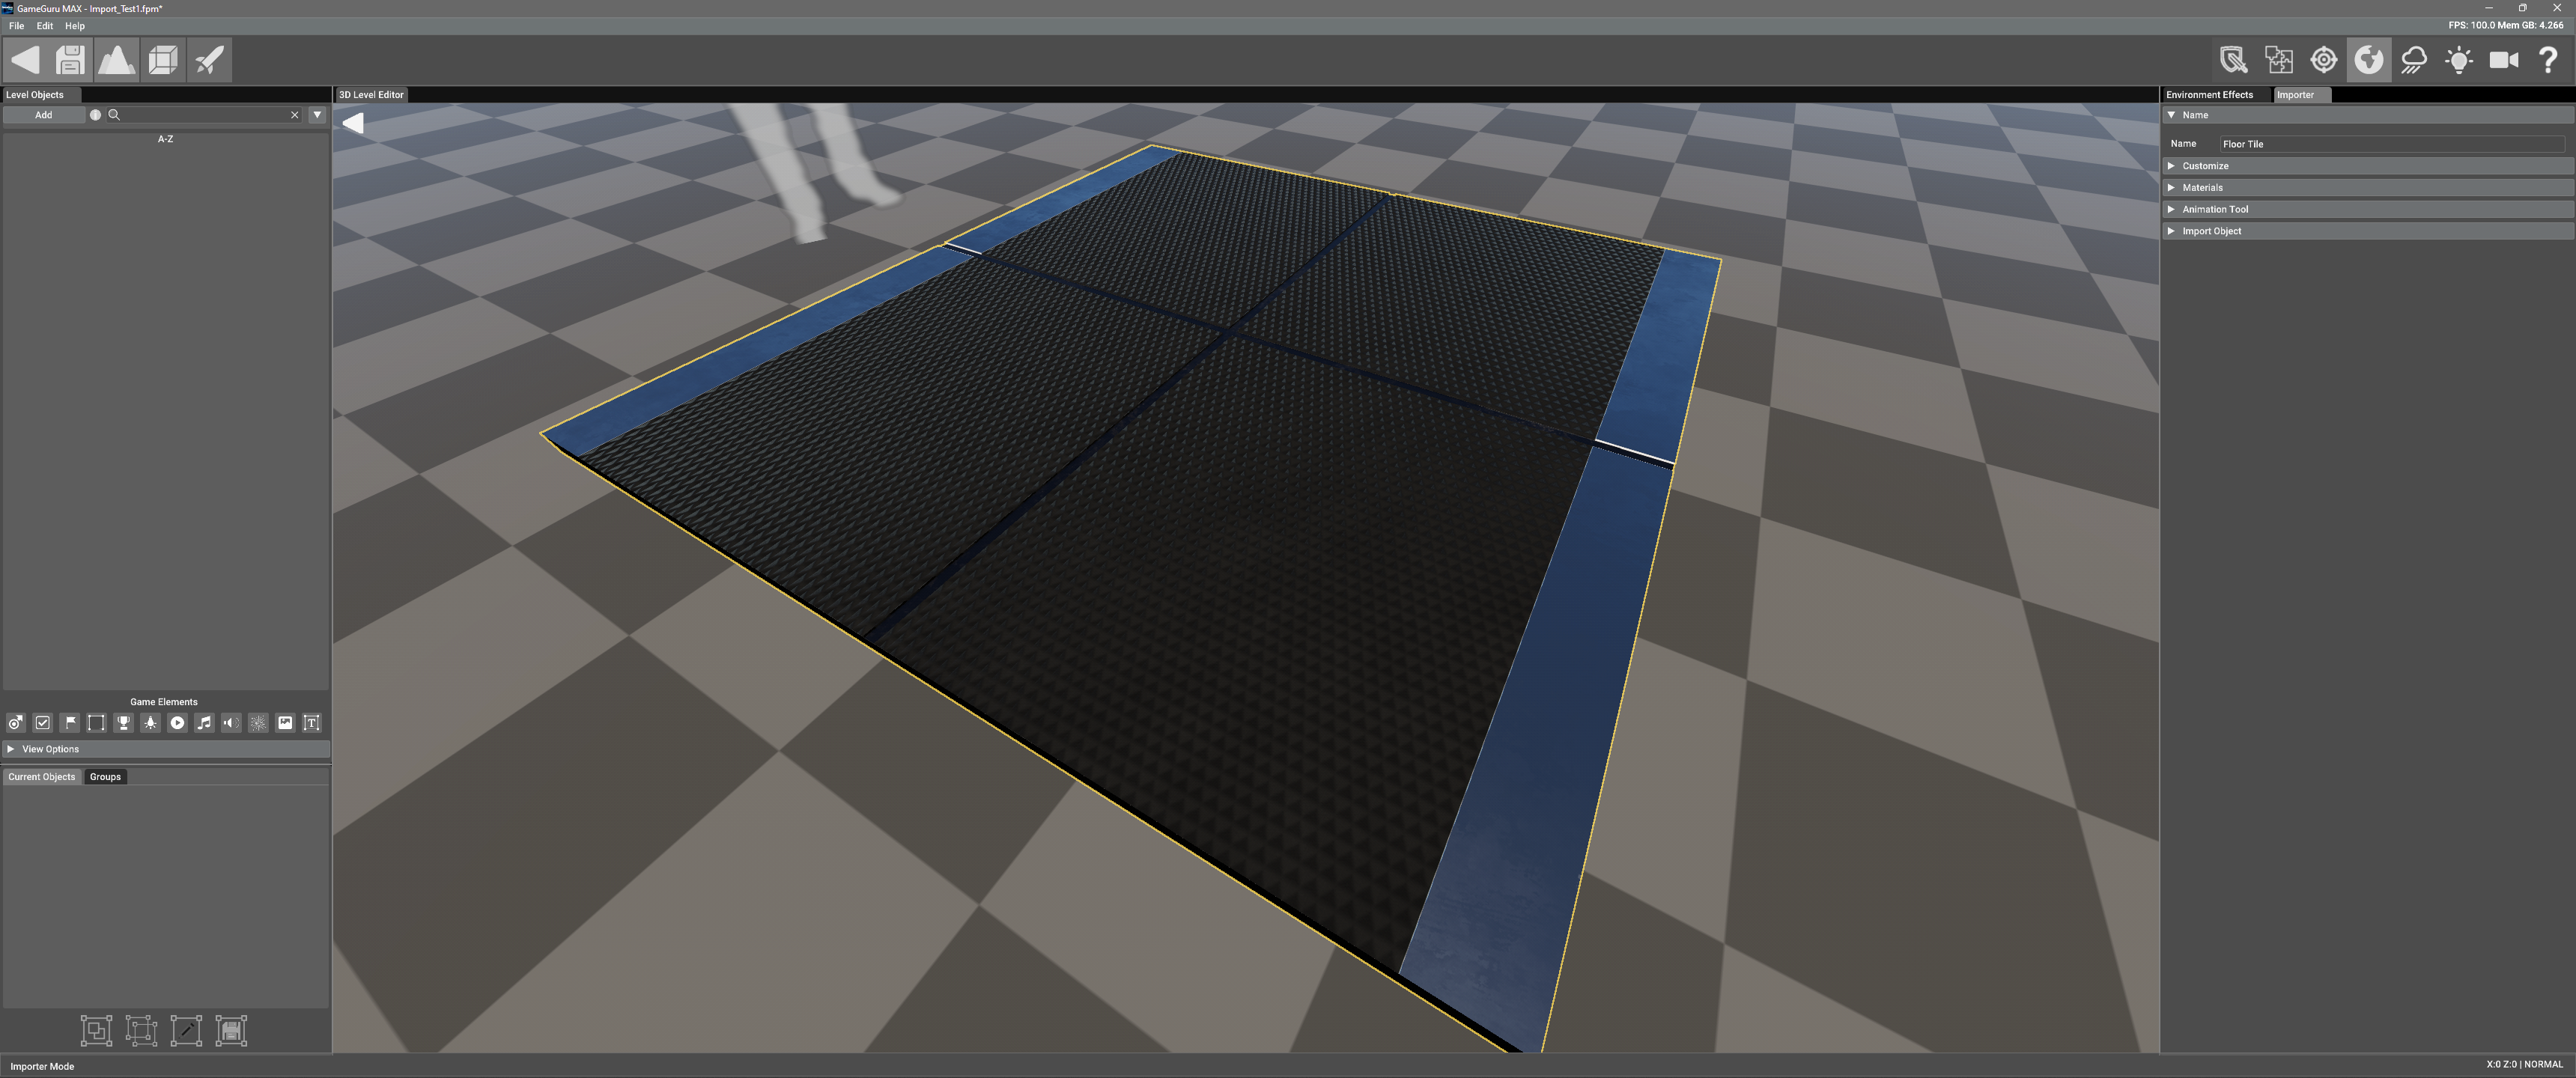Image resolution: width=2576 pixels, height=1078 pixels.
Task: Click the back arrow in the main toolbar
Action: [x=25, y=60]
